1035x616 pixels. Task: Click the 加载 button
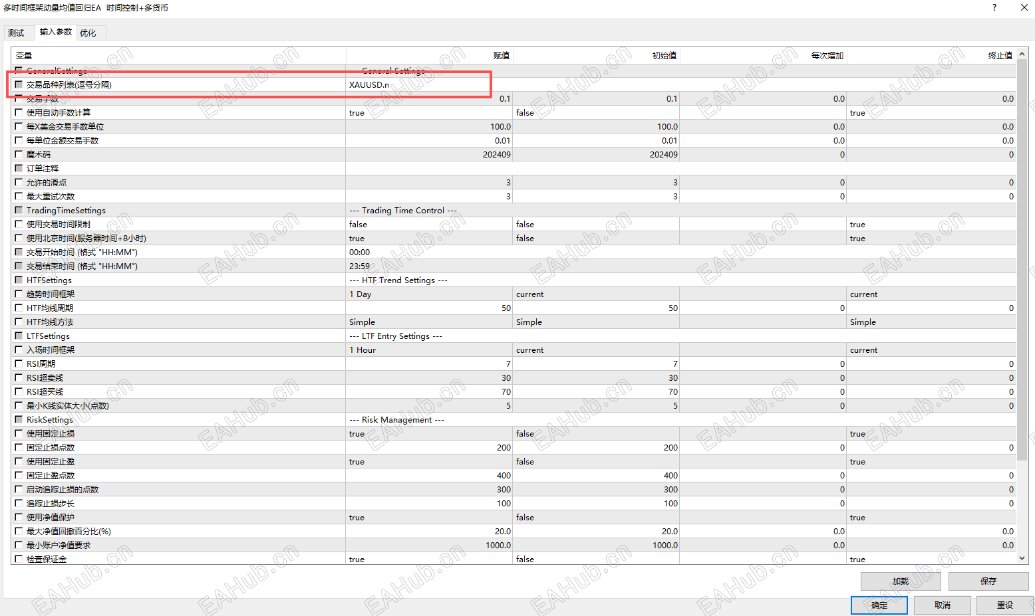(x=901, y=581)
